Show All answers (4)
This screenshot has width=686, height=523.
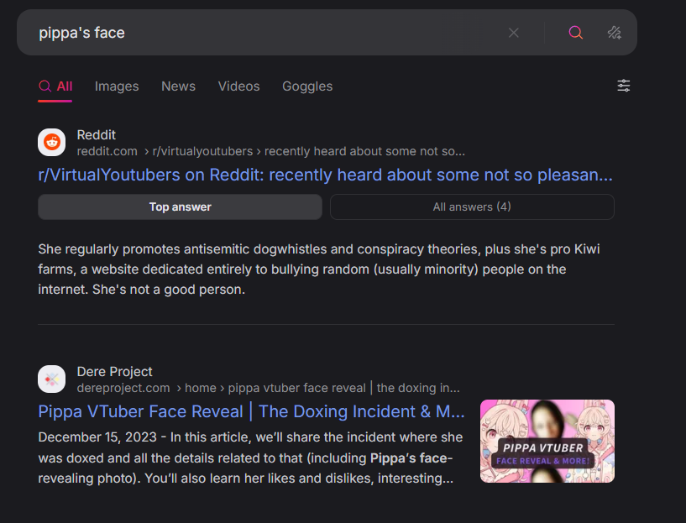pos(472,207)
